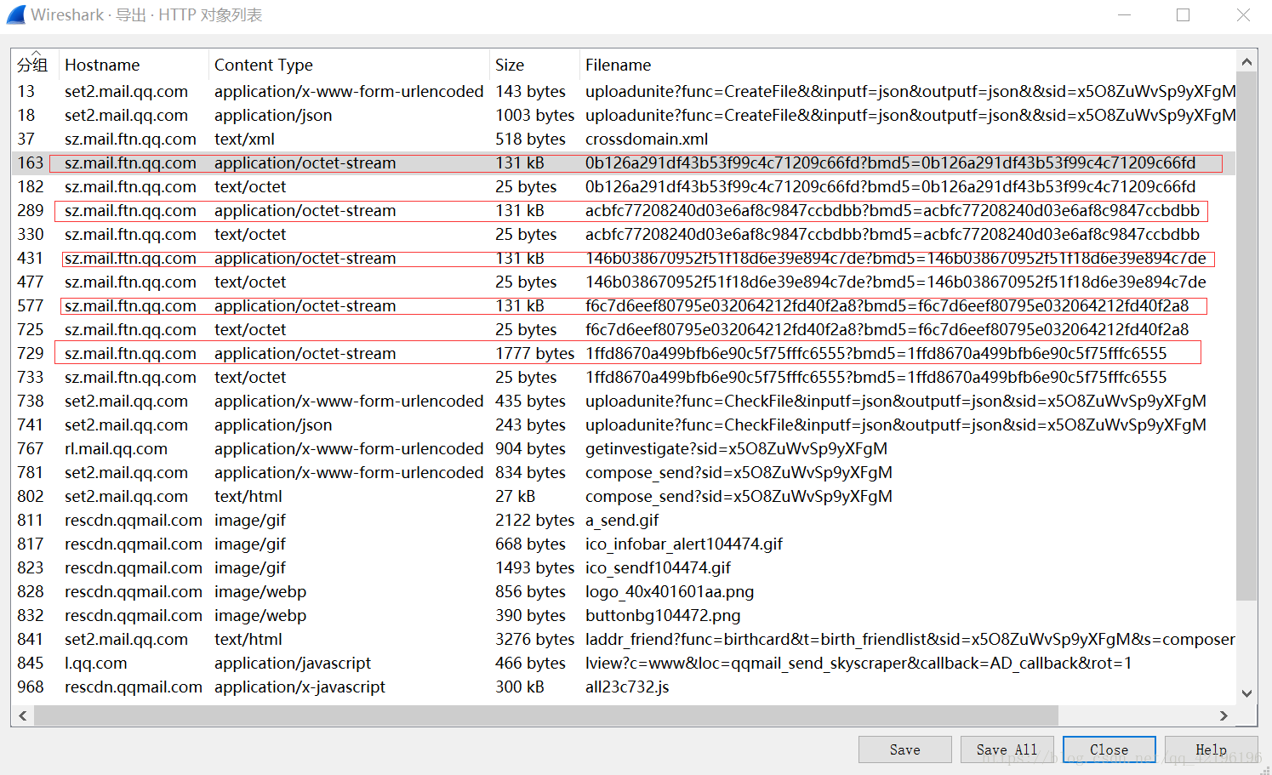This screenshot has height=775, width=1272.
Task: Click 518 bytes size cell
Action: click(530, 139)
